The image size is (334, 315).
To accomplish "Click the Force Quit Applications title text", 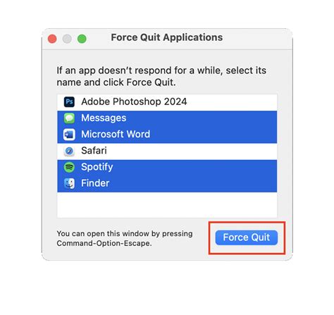I will [x=167, y=37].
